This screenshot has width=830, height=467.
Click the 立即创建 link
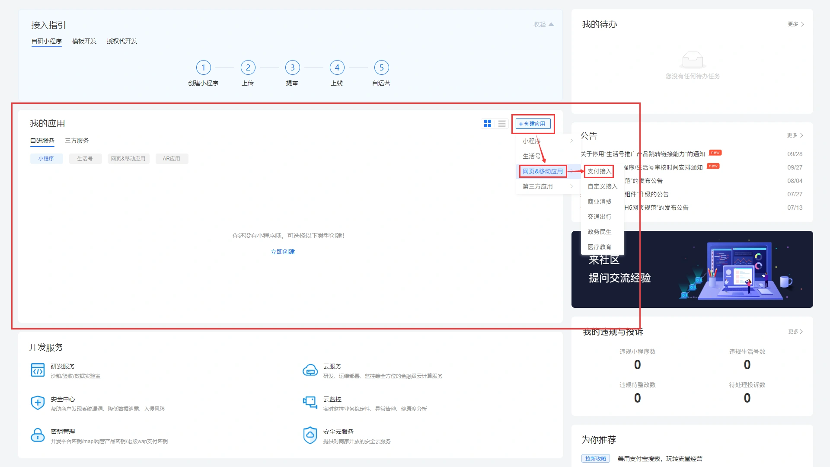[283, 251]
